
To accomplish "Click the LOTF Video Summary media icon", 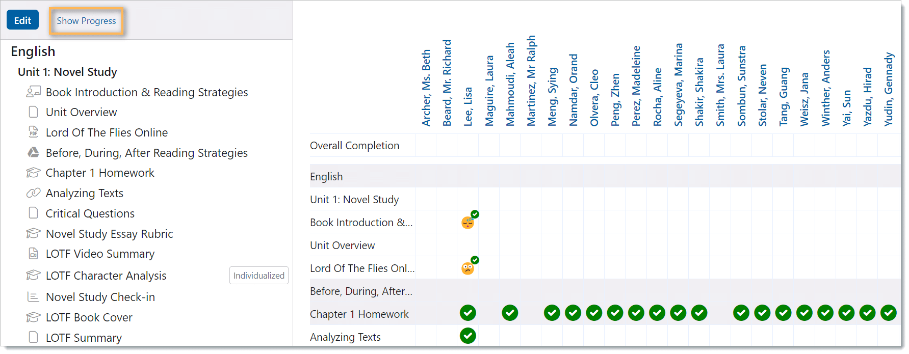I will tap(33, 254).
